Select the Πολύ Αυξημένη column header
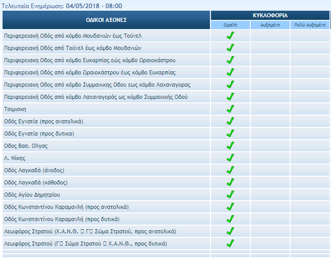 pyautogui.click(x=310, y=24)
